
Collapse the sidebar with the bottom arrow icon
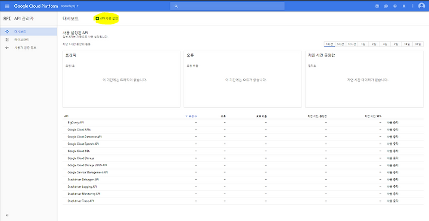click(7, 215)
